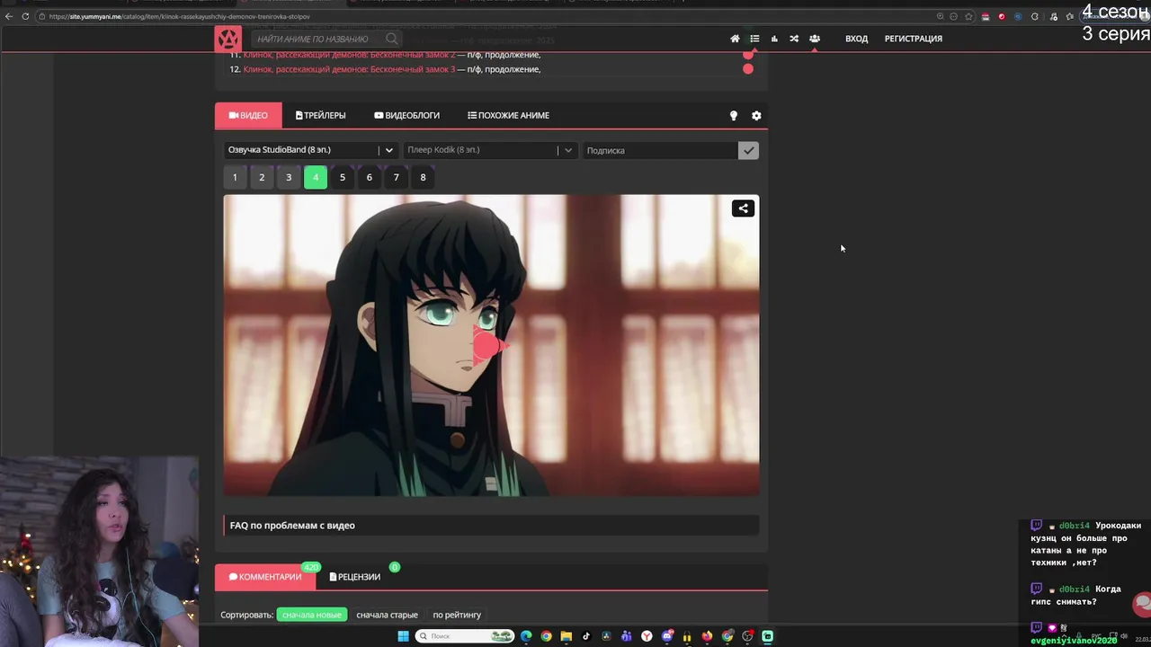Open Yandex Browser from taskbar
Screen dimensions: 1151x647
[647, 636]
